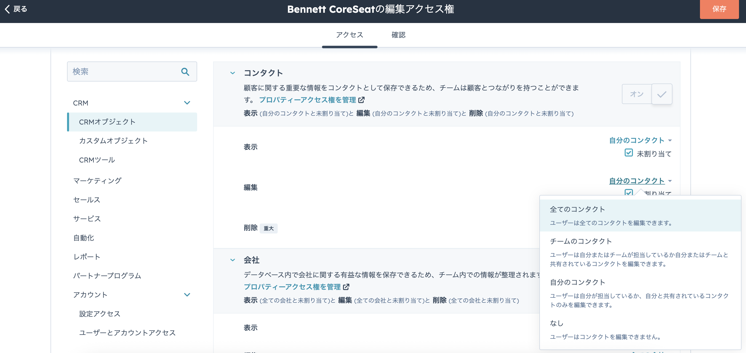
Task: Collapse the コンタクト section chevron
Action: (x=233, y=73)
